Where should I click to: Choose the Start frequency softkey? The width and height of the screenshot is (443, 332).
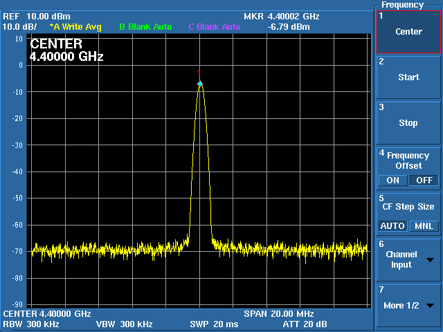408,77
